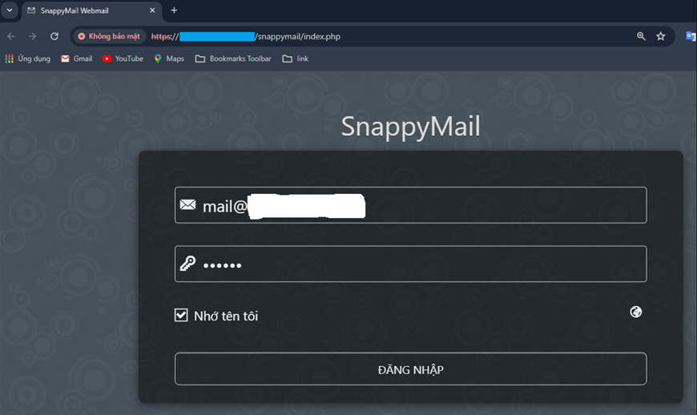Viewport: 697px width, 415px height.
Task: Go forward with browser forward arrow
Action: (33, 36)
